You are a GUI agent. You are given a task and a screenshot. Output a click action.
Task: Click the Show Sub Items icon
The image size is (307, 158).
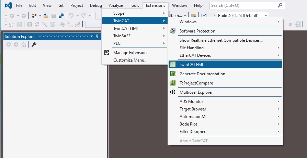(70, 24)
